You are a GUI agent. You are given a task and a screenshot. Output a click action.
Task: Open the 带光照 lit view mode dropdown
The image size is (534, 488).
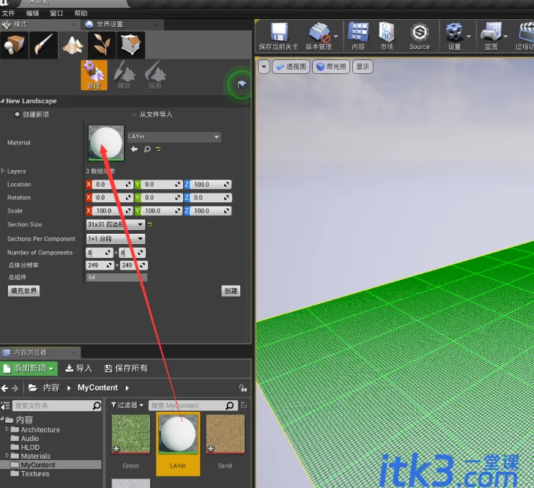click(x=331, y=67)
